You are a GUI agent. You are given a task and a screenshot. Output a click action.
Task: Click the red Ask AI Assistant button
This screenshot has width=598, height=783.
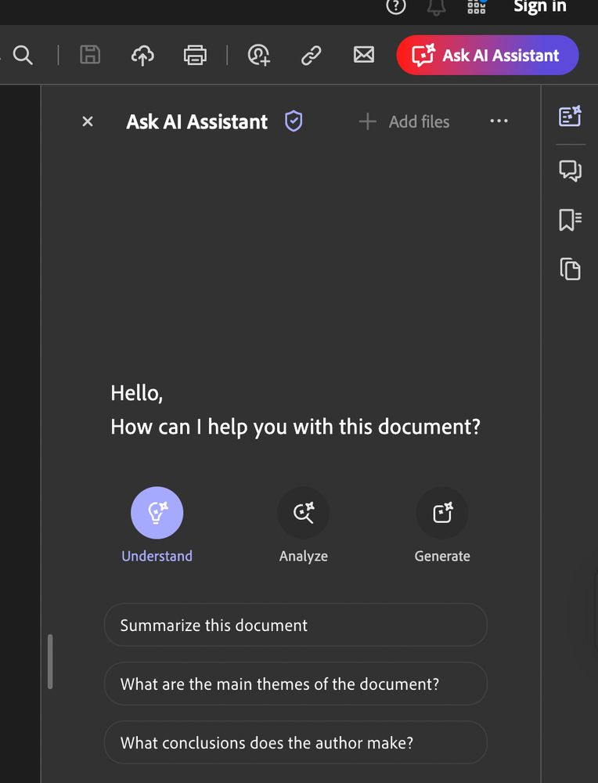(x=488, y=55)
